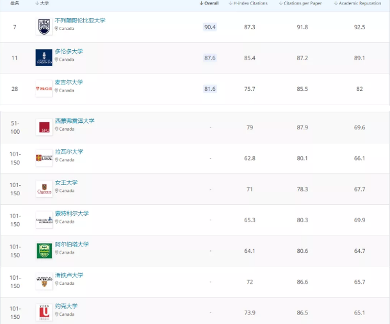
Task: Click location pin icon under 约克大学
Action: pos(57,314)
